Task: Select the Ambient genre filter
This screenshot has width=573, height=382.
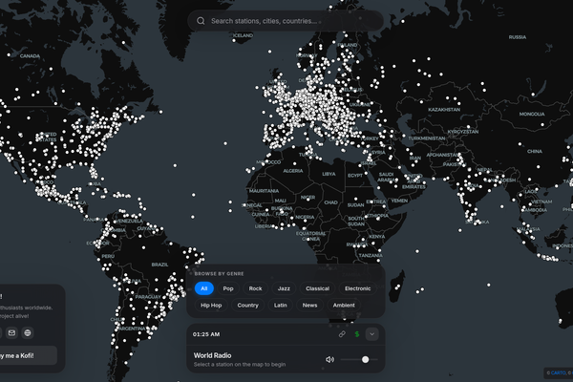Action: (x=344, y=305)
